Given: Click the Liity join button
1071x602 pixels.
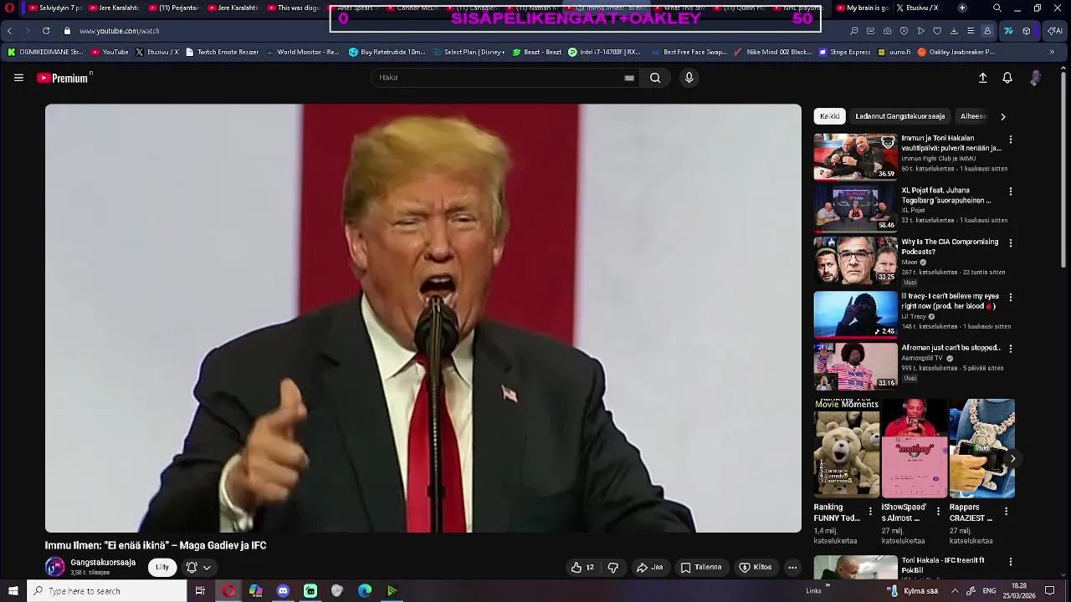Looking at the screenshot, I should coord(162,567).
